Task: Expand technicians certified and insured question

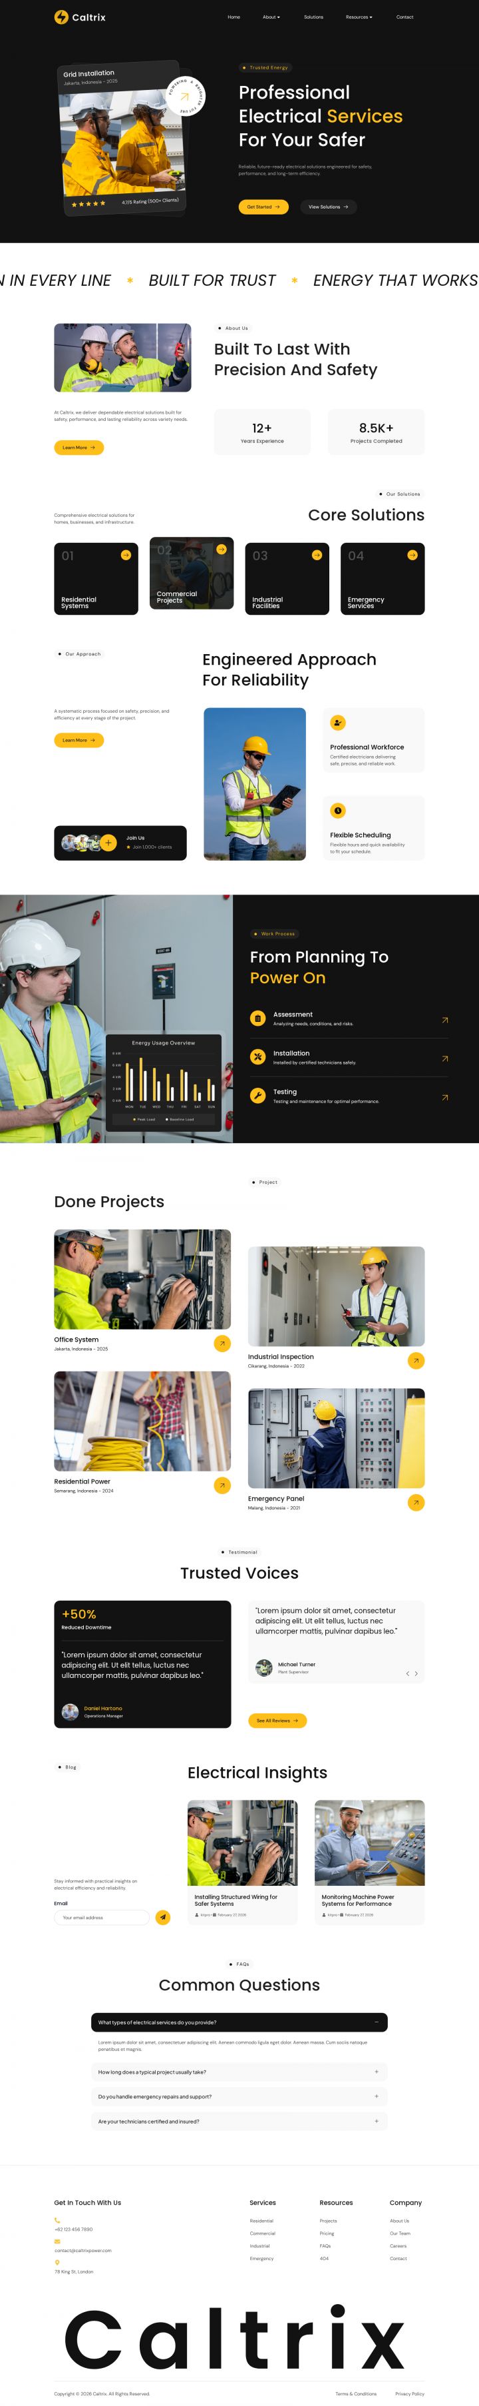Action: tap(239, 2121)
